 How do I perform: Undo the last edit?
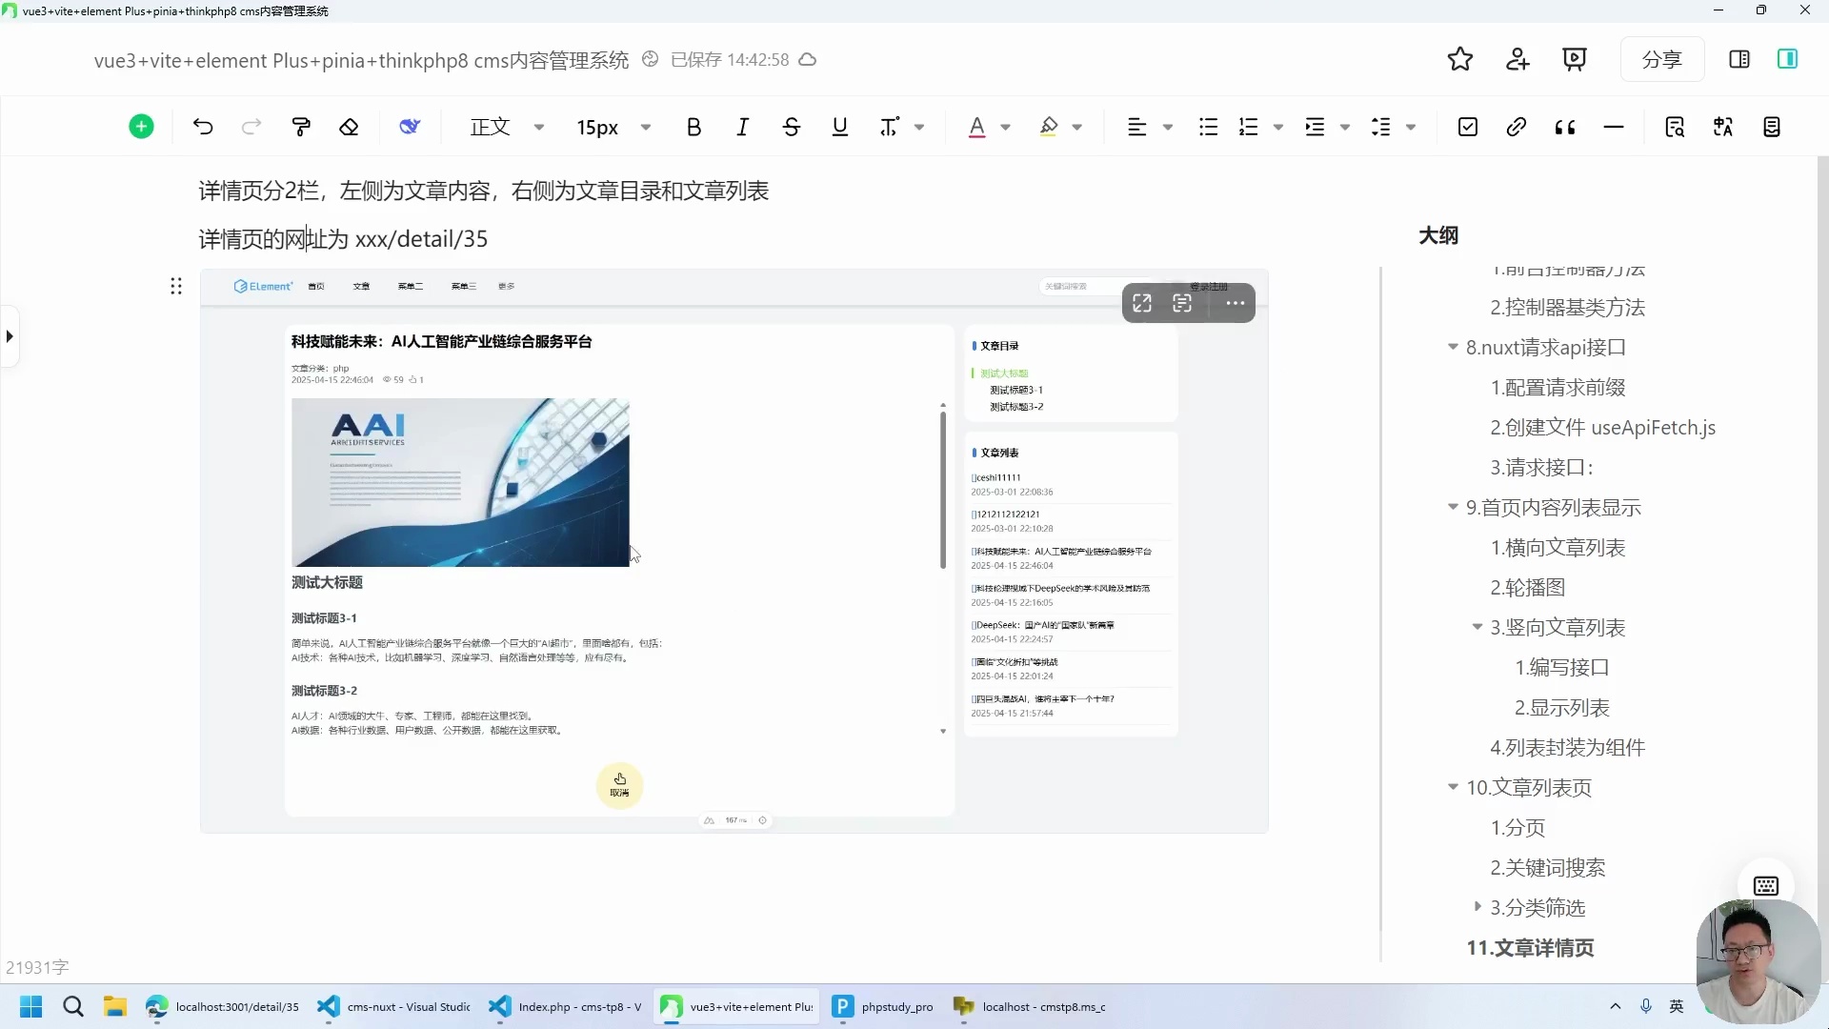coord(203,127)
